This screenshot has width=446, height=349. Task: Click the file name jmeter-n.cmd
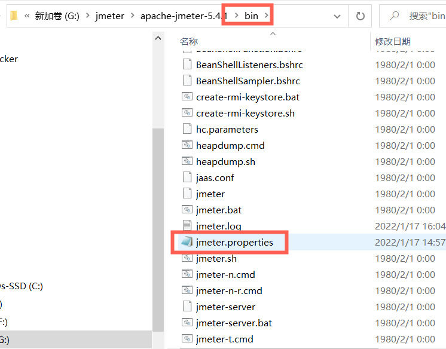(225, 275)
